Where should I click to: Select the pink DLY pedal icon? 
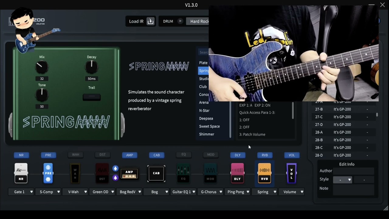(x=237, y=173)
